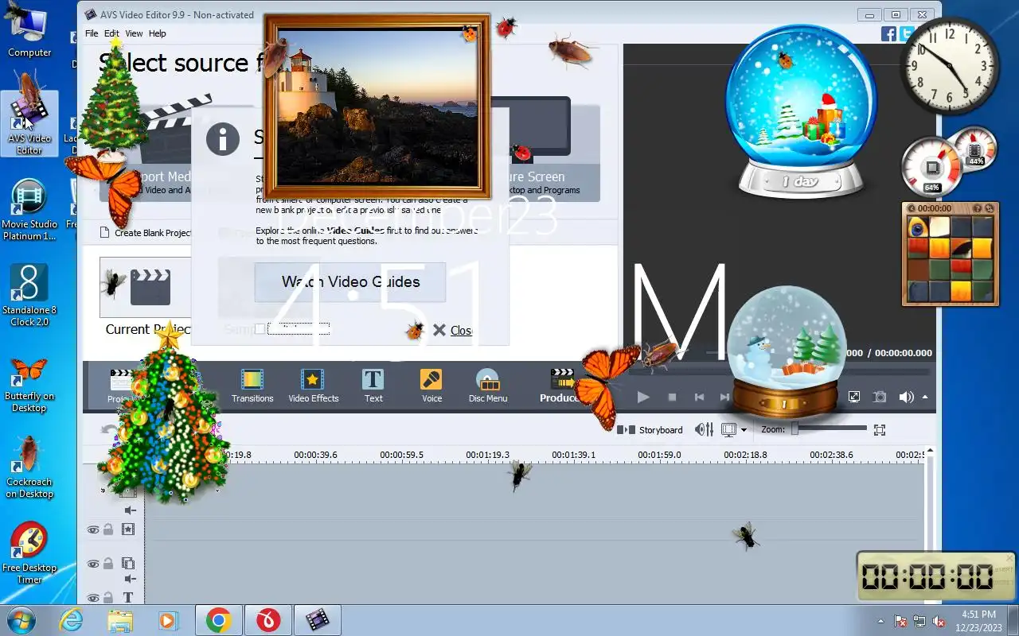Select the Text tool button
This screenshot has height=636, width=1019.
tap(373, 386)
